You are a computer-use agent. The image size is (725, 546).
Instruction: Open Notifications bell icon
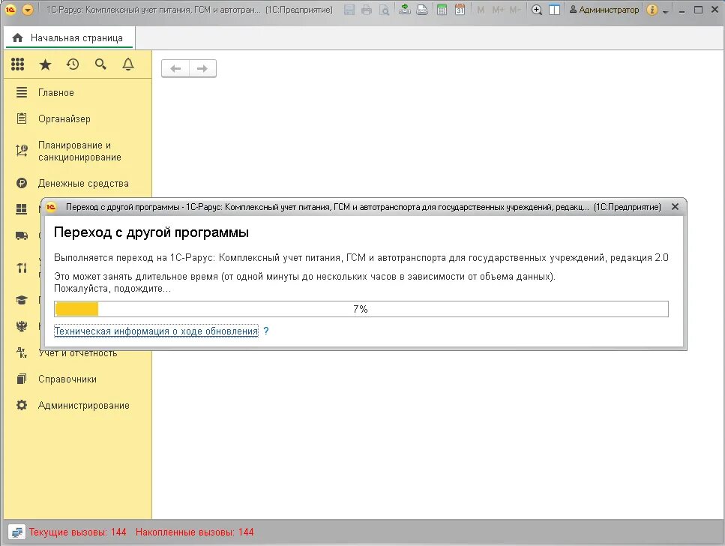click(128, 64)
